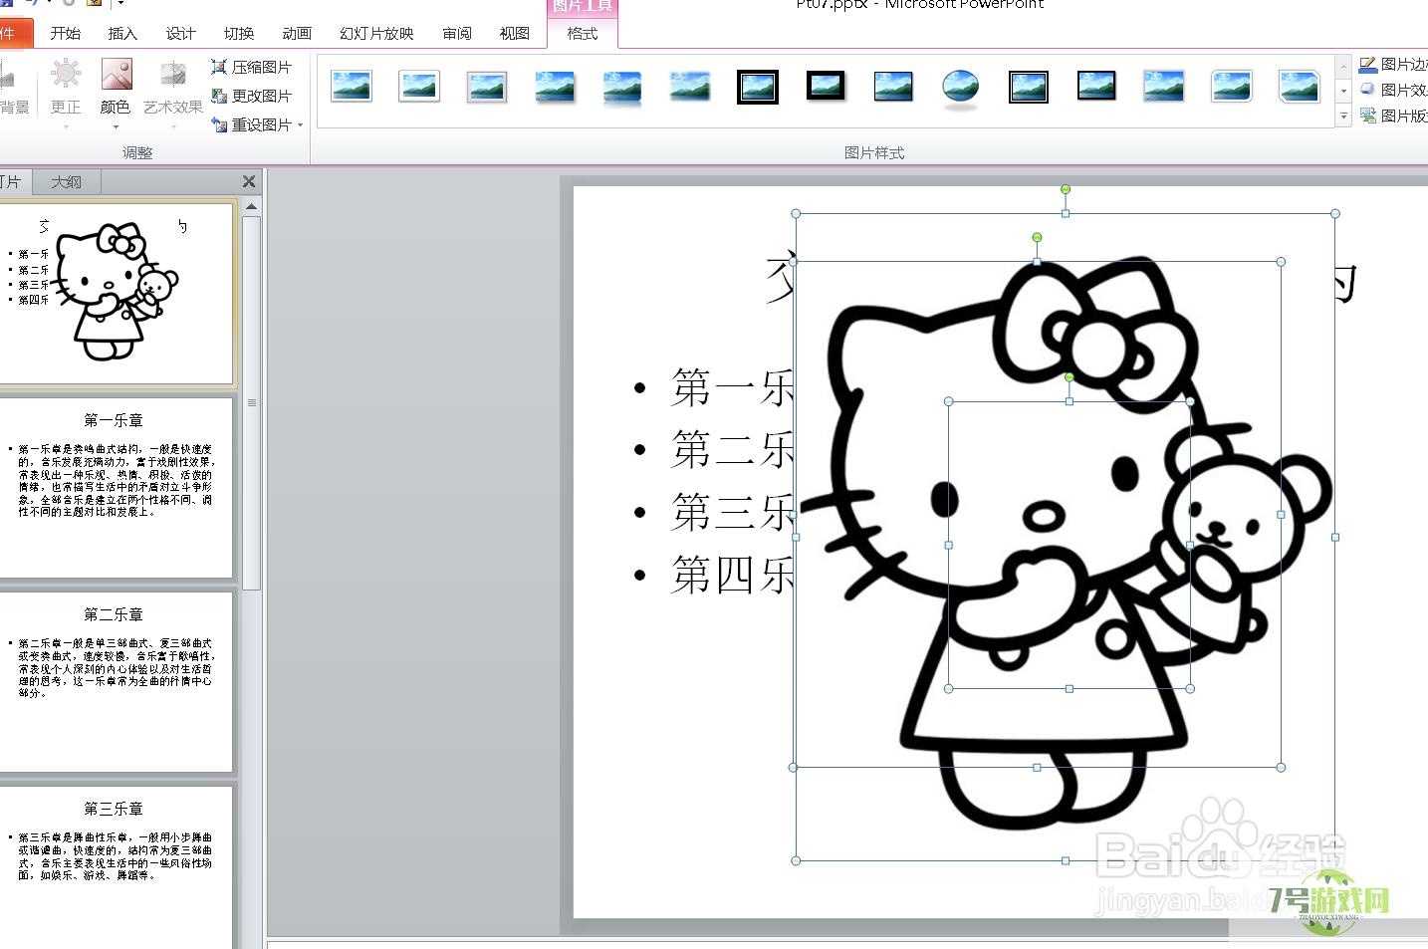Click the outer picture's bottom-left corner handle
Viewport: 1428px width, 949px height.
coord(796,860)
